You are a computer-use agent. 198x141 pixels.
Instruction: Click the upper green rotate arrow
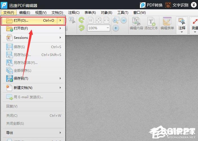[x=82, y=20]
